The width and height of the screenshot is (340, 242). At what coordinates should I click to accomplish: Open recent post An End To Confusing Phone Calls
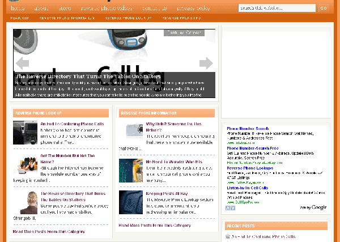click(x=263, y=236)
